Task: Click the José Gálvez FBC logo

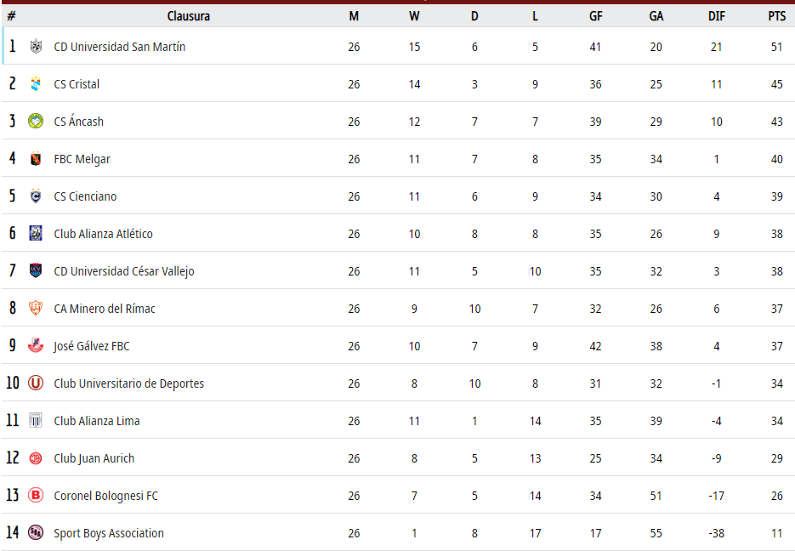Action: (x=36, y=346)
